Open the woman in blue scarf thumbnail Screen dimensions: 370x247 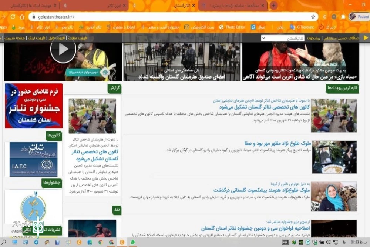point(334,197)
